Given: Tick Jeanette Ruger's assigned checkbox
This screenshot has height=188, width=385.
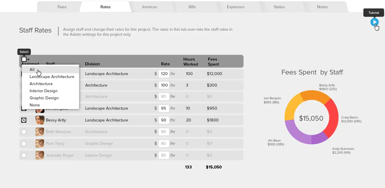Looking at the screenshot, I should click(x=24, y=155).
